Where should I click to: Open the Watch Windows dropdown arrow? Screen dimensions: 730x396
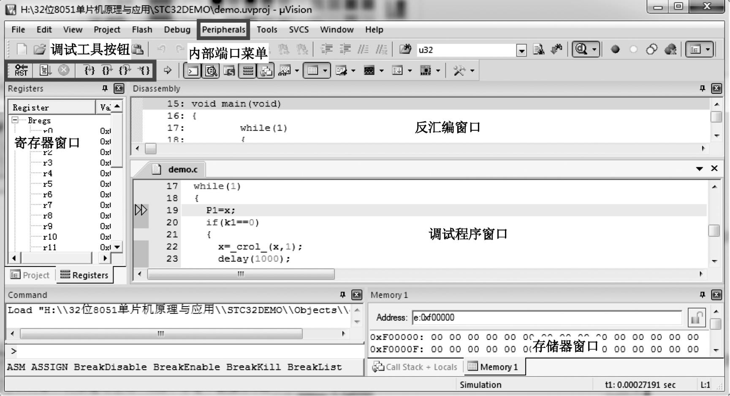coord(297,71)
